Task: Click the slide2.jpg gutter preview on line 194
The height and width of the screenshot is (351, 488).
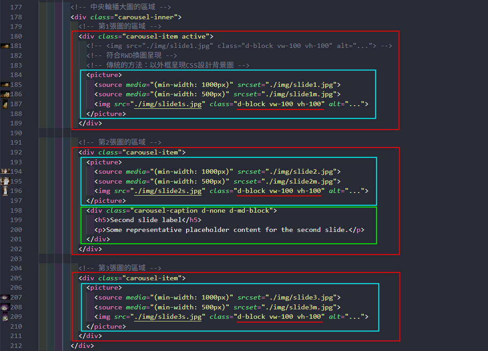Action: point(5,172)
